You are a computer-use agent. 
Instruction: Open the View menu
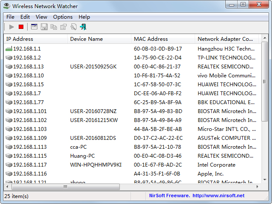(x=41, y=17)
